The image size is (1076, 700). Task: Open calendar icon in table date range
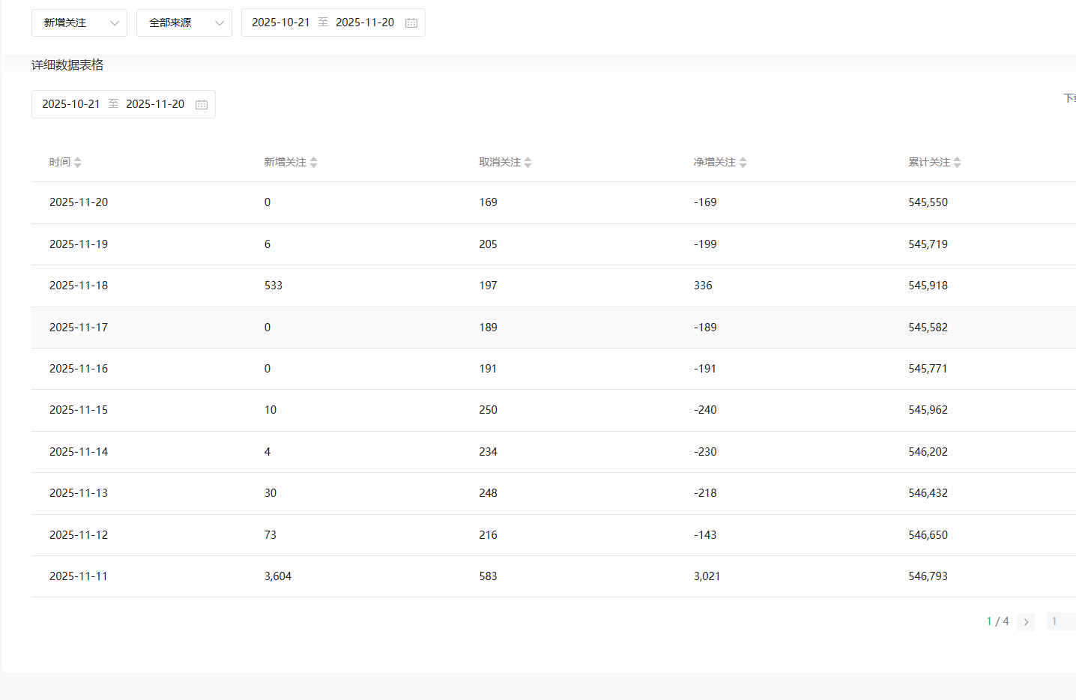[x=202, y=105]
